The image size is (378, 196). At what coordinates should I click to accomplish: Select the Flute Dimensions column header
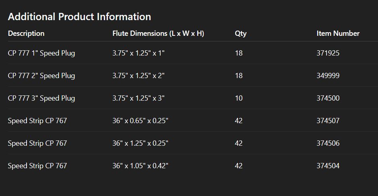click(x=158, y=33)
